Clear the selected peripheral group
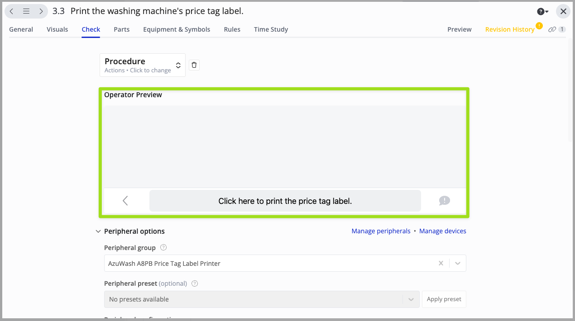 click(x=441, y=263)
